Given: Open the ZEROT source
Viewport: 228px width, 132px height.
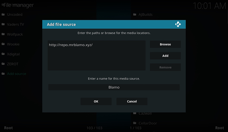Looking at the screenshot, I should (13, 64).
